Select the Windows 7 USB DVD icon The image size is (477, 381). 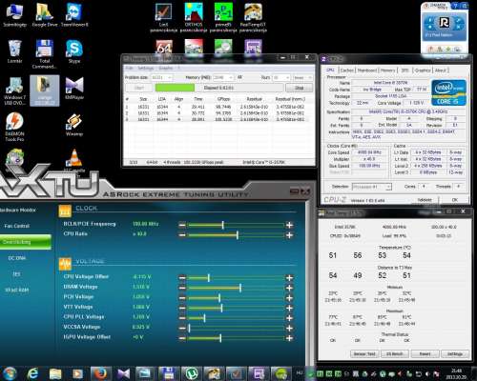coord(14,90)
